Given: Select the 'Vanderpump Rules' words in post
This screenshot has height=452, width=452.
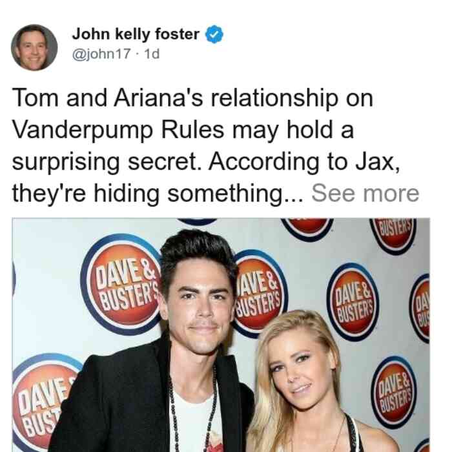Looking at the screenshot, I should coord(118,130).
